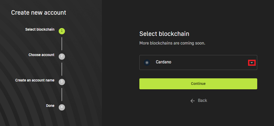Click the step 2 circle indicator

pos(62,56)
